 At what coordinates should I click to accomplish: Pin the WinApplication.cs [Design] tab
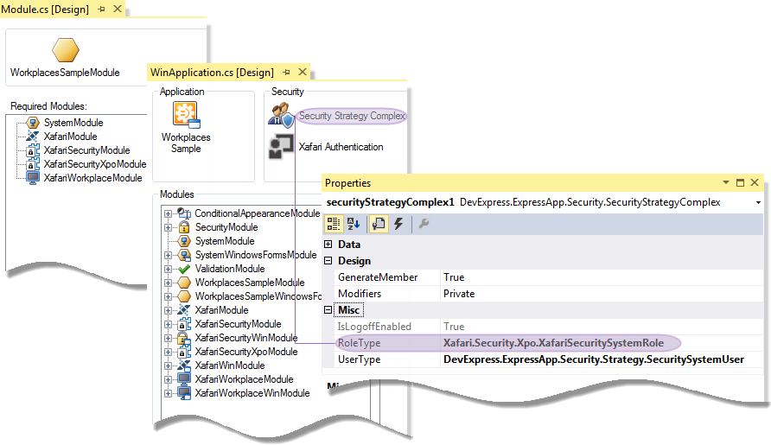[x=287, y=73]
